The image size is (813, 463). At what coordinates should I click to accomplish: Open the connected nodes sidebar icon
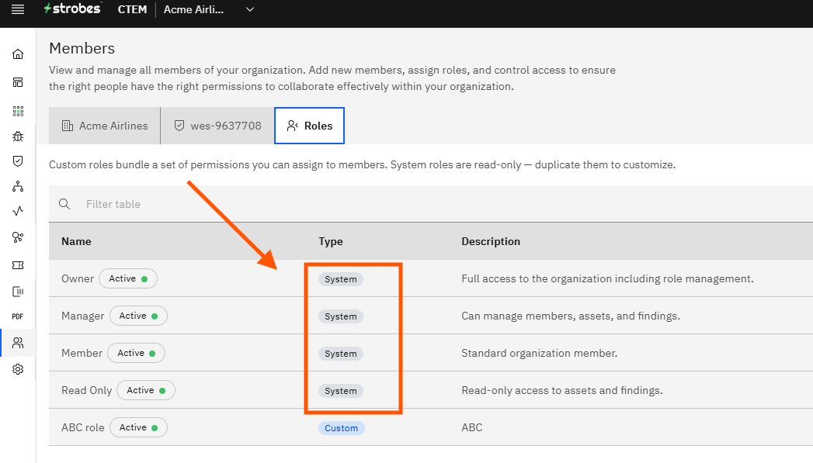point(18,237)
